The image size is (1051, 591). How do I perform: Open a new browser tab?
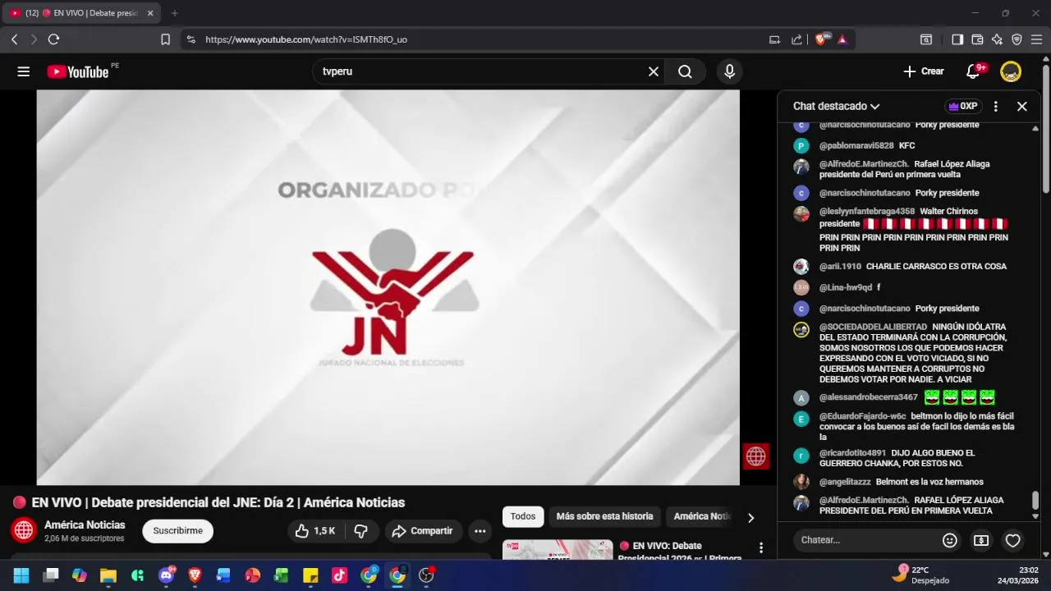[x=174, y=13]
